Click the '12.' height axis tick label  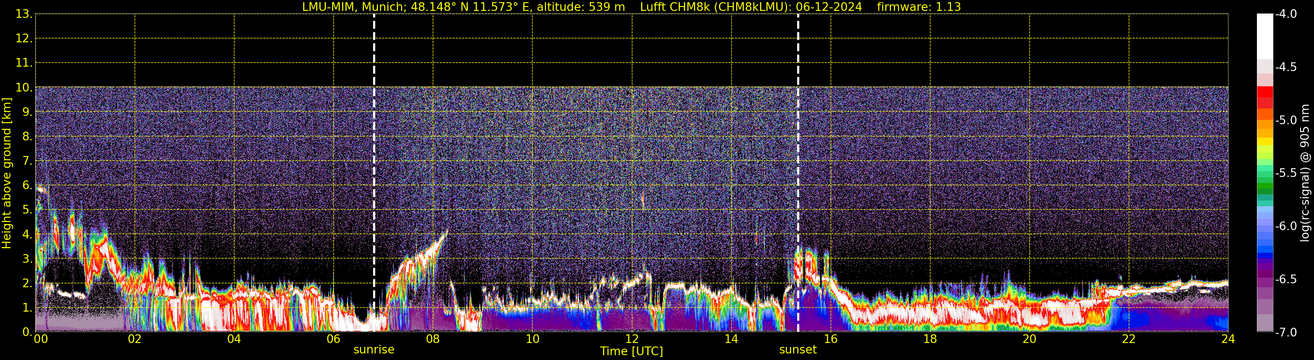coord(24,39)
